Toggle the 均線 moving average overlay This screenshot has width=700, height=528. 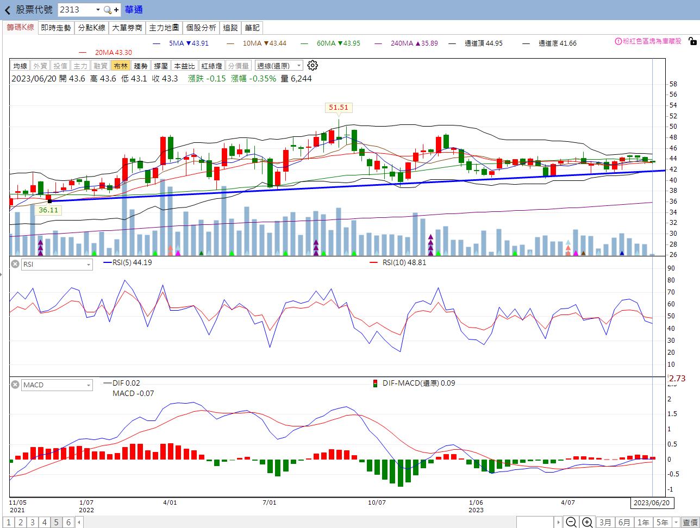click(x=20, y=66)
